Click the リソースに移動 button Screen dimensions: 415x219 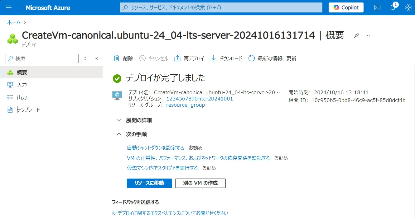149,183
